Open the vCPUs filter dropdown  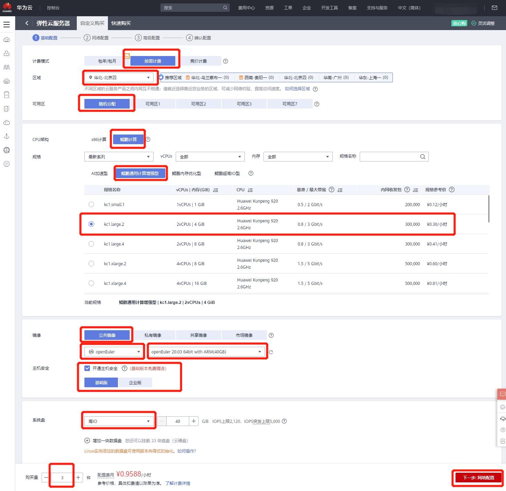(210, 157)
